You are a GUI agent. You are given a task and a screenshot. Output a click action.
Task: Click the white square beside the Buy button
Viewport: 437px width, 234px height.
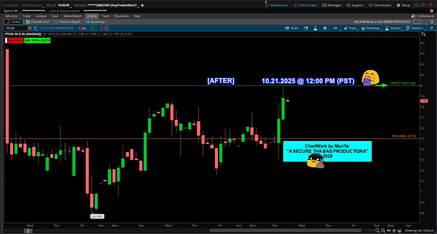pos(6,40)
